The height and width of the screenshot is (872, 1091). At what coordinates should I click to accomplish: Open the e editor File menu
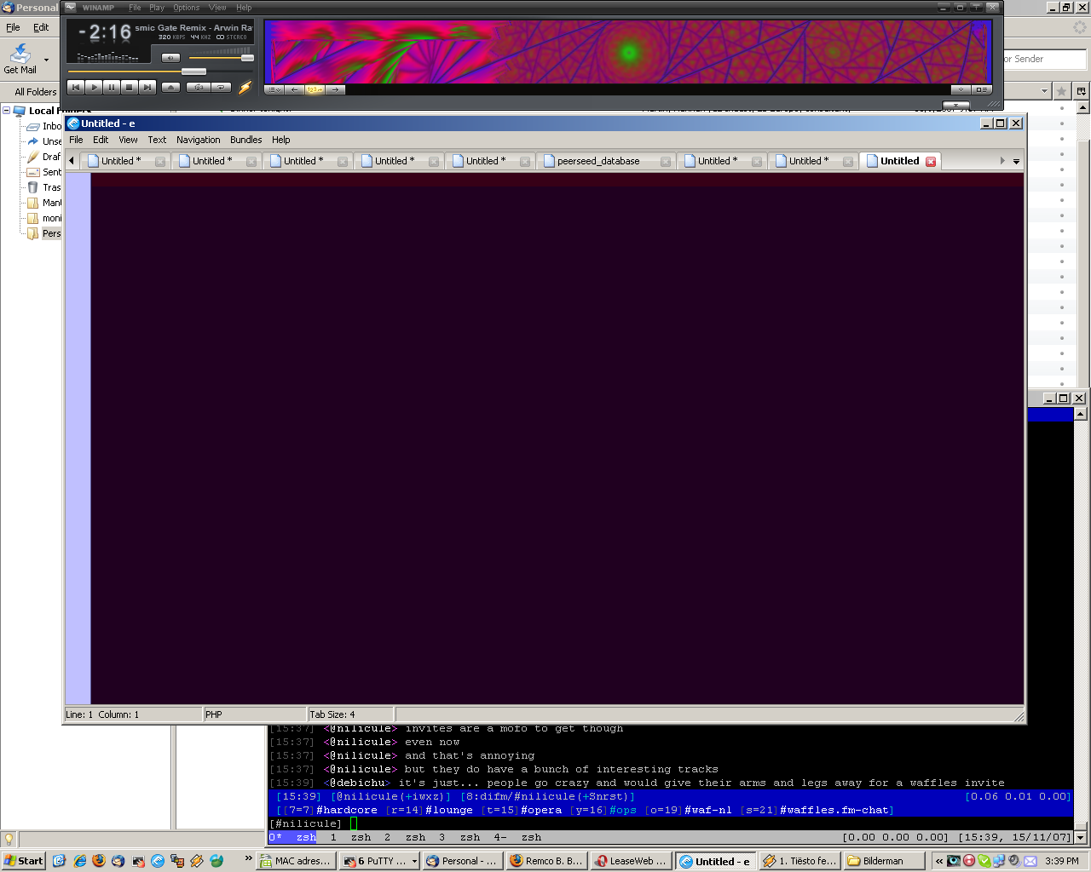[x=76, y=140]
